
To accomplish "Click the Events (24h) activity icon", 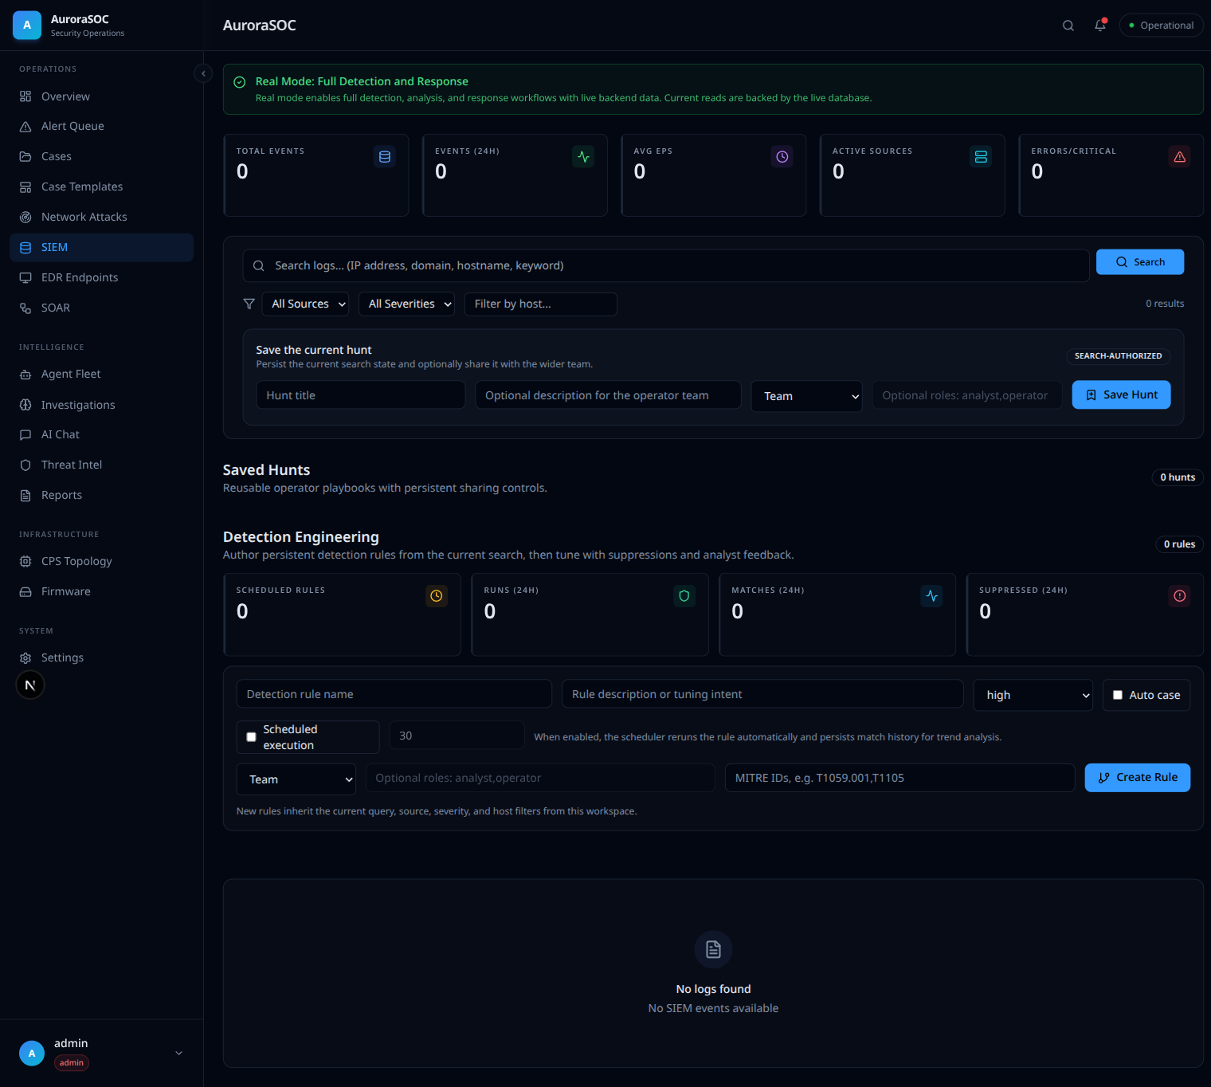I will [584, 157].
